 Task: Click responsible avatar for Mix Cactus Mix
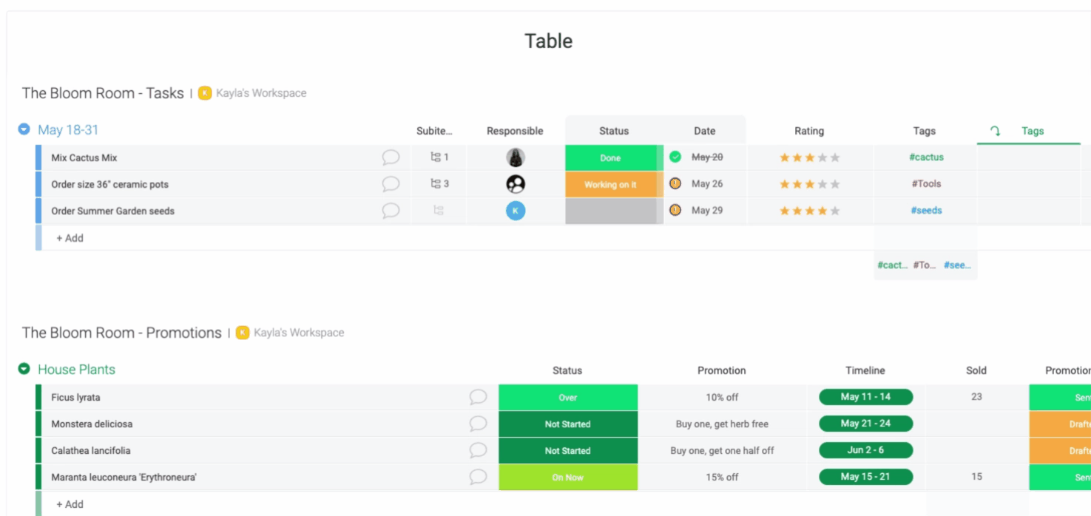[516, 157]
